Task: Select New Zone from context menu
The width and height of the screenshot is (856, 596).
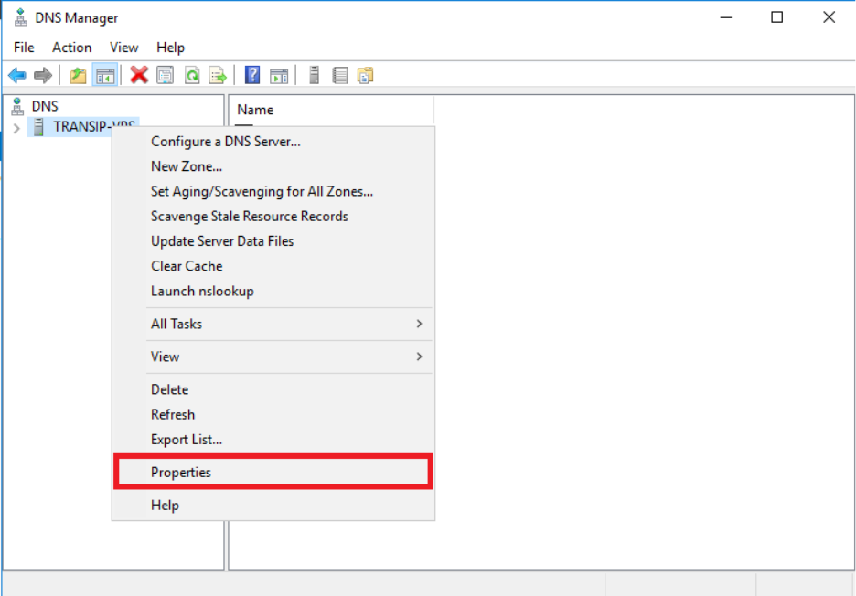Action: (187, 166)
